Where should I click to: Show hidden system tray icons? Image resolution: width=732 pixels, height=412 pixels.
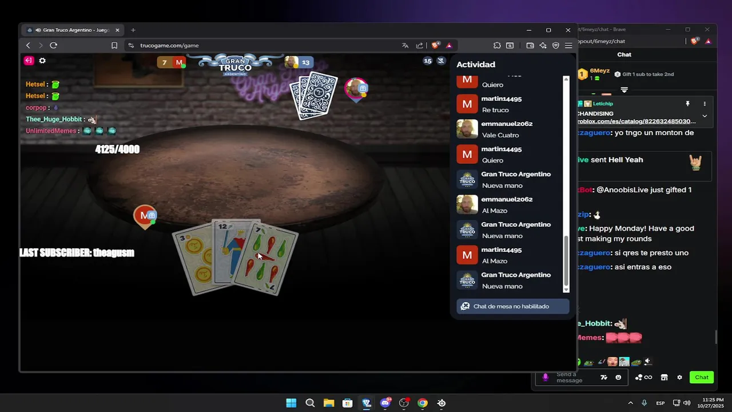click(x=630, y=403)
